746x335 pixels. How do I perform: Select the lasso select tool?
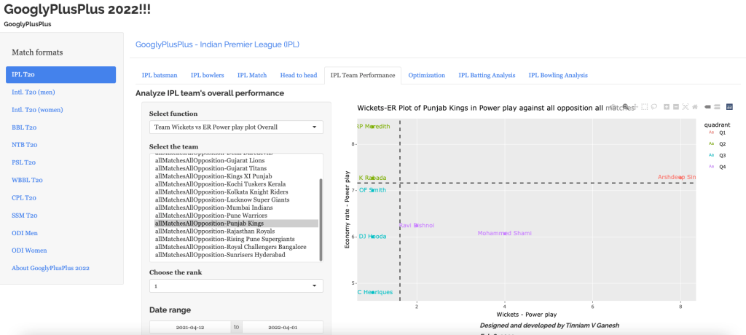(x=654, y=107)
